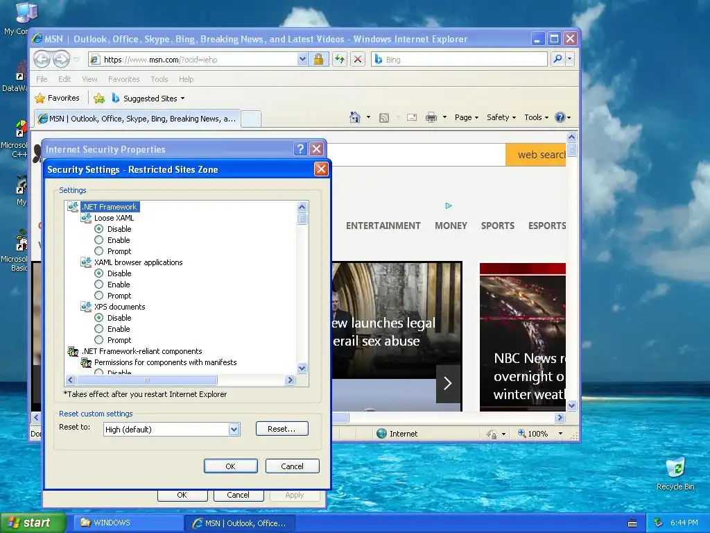
Task: Open the Reset to High (default) dropdown
Action: tap(234, 429)
